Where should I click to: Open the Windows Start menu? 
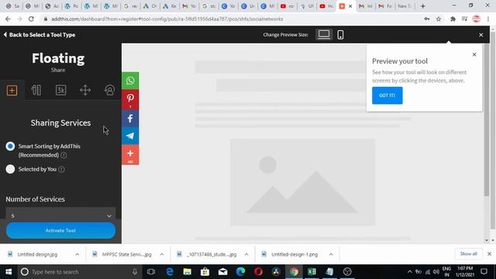tap(9, 272)
